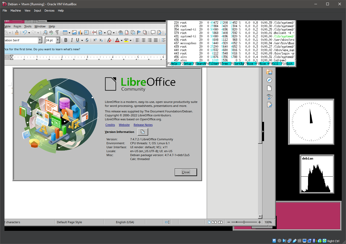The height and width of the screenshot is (244, 346).
Task: Select the Clone Formatting tool
Action: pyautogui.click(x=16, y=33)
